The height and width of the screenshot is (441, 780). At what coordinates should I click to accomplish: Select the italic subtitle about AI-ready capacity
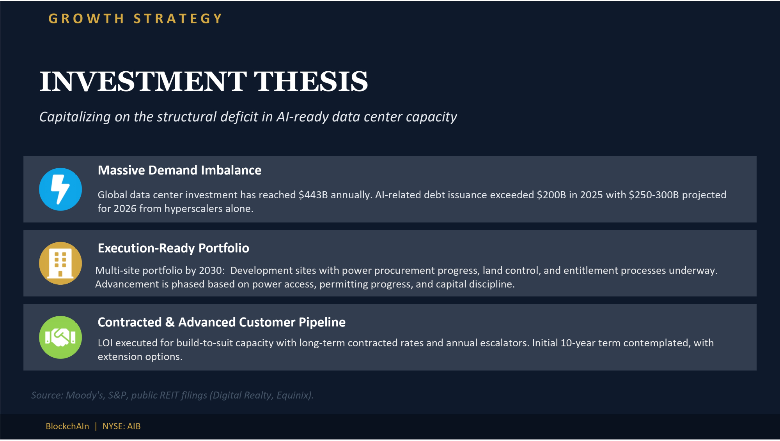click(248, 117)
